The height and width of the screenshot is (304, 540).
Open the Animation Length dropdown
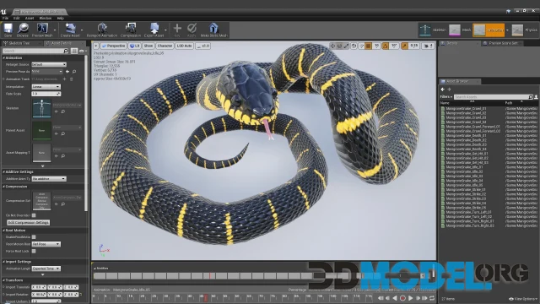point(46,269)
